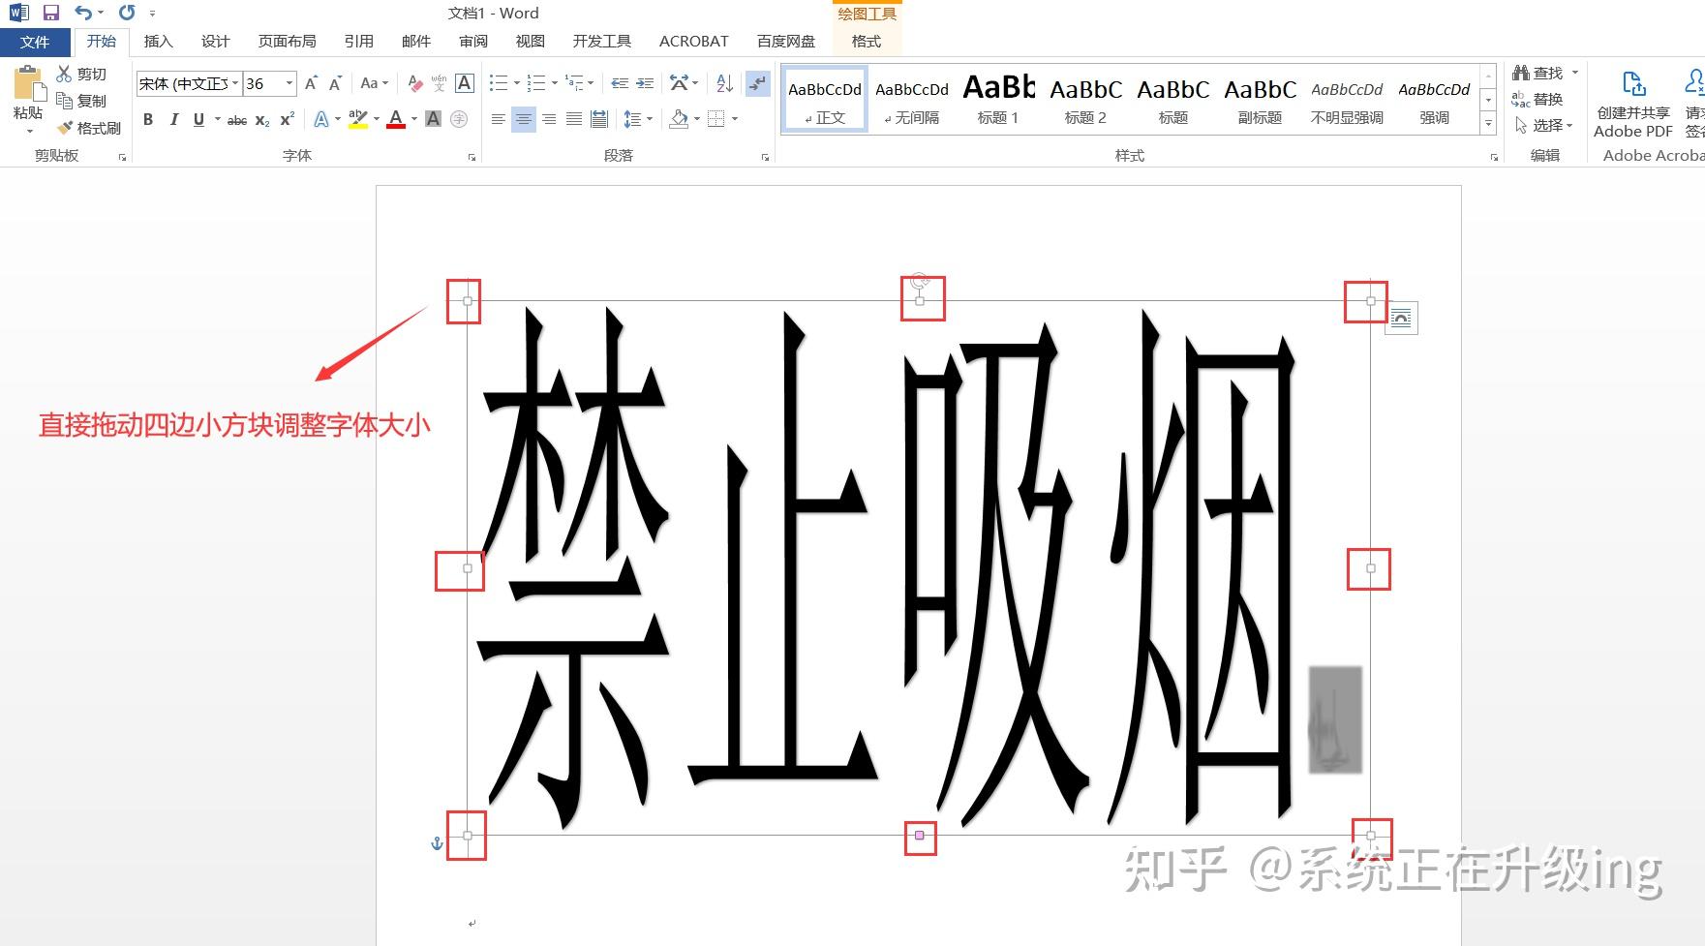
Task: Click the Increase Indent icon
Action: pyautogui.click(x=645, y=83)
